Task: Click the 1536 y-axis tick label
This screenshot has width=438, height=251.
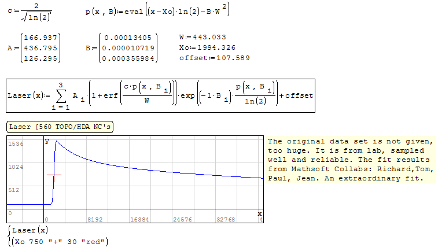Action: click(16, 144)
